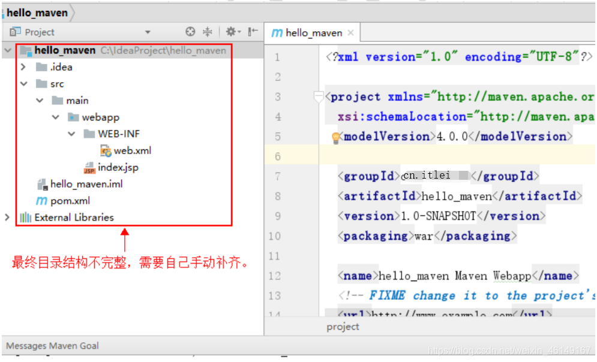The height and width of the screenshot is (362, 597).
Task: Select External Libraries in the tree
Action: pyautogui.click(x=74, y=218)
